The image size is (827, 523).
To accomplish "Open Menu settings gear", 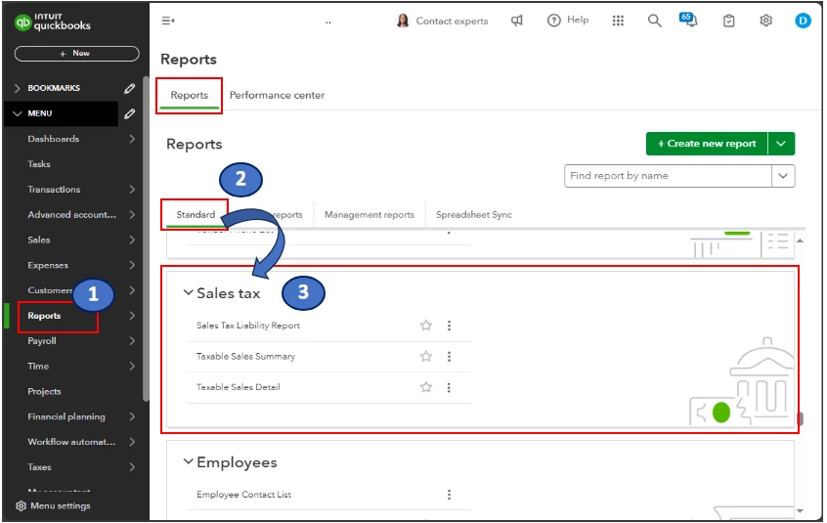I will (22, 505).
